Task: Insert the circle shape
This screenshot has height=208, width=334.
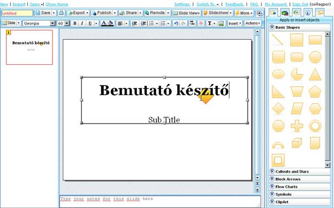Action: click(315, 57)
